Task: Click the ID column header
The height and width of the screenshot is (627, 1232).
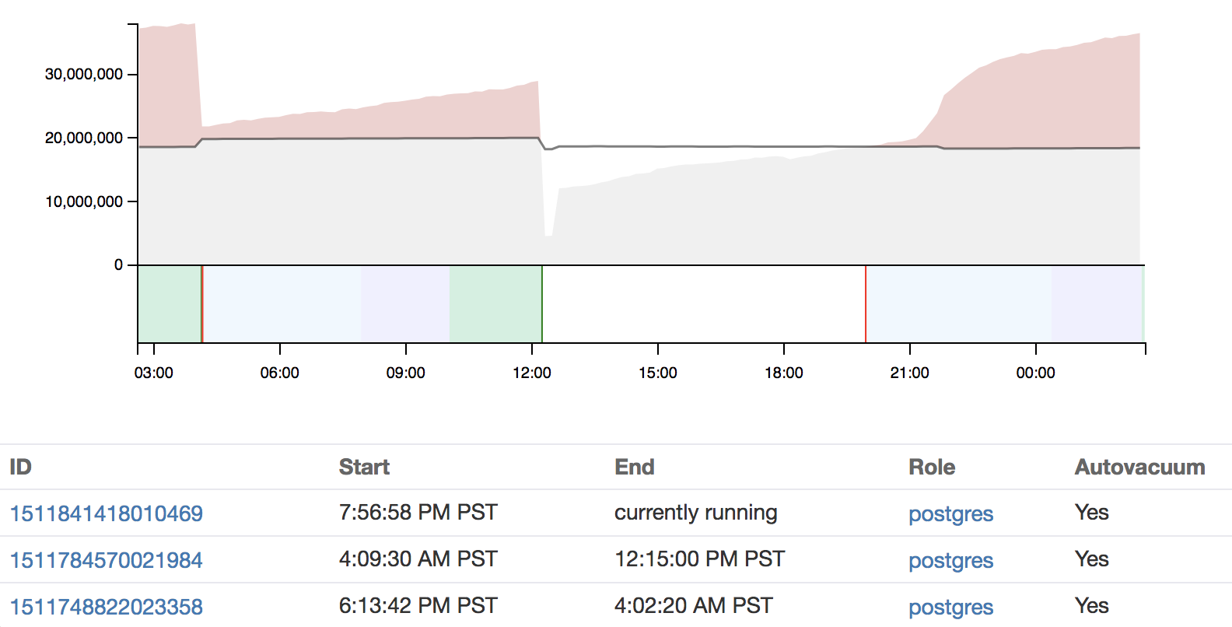Action: click(x=20, y=467)
